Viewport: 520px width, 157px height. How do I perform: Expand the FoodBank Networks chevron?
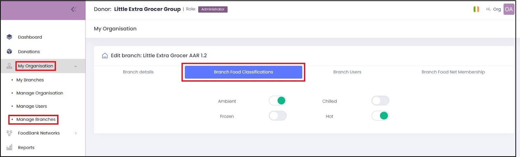point(76,133)
